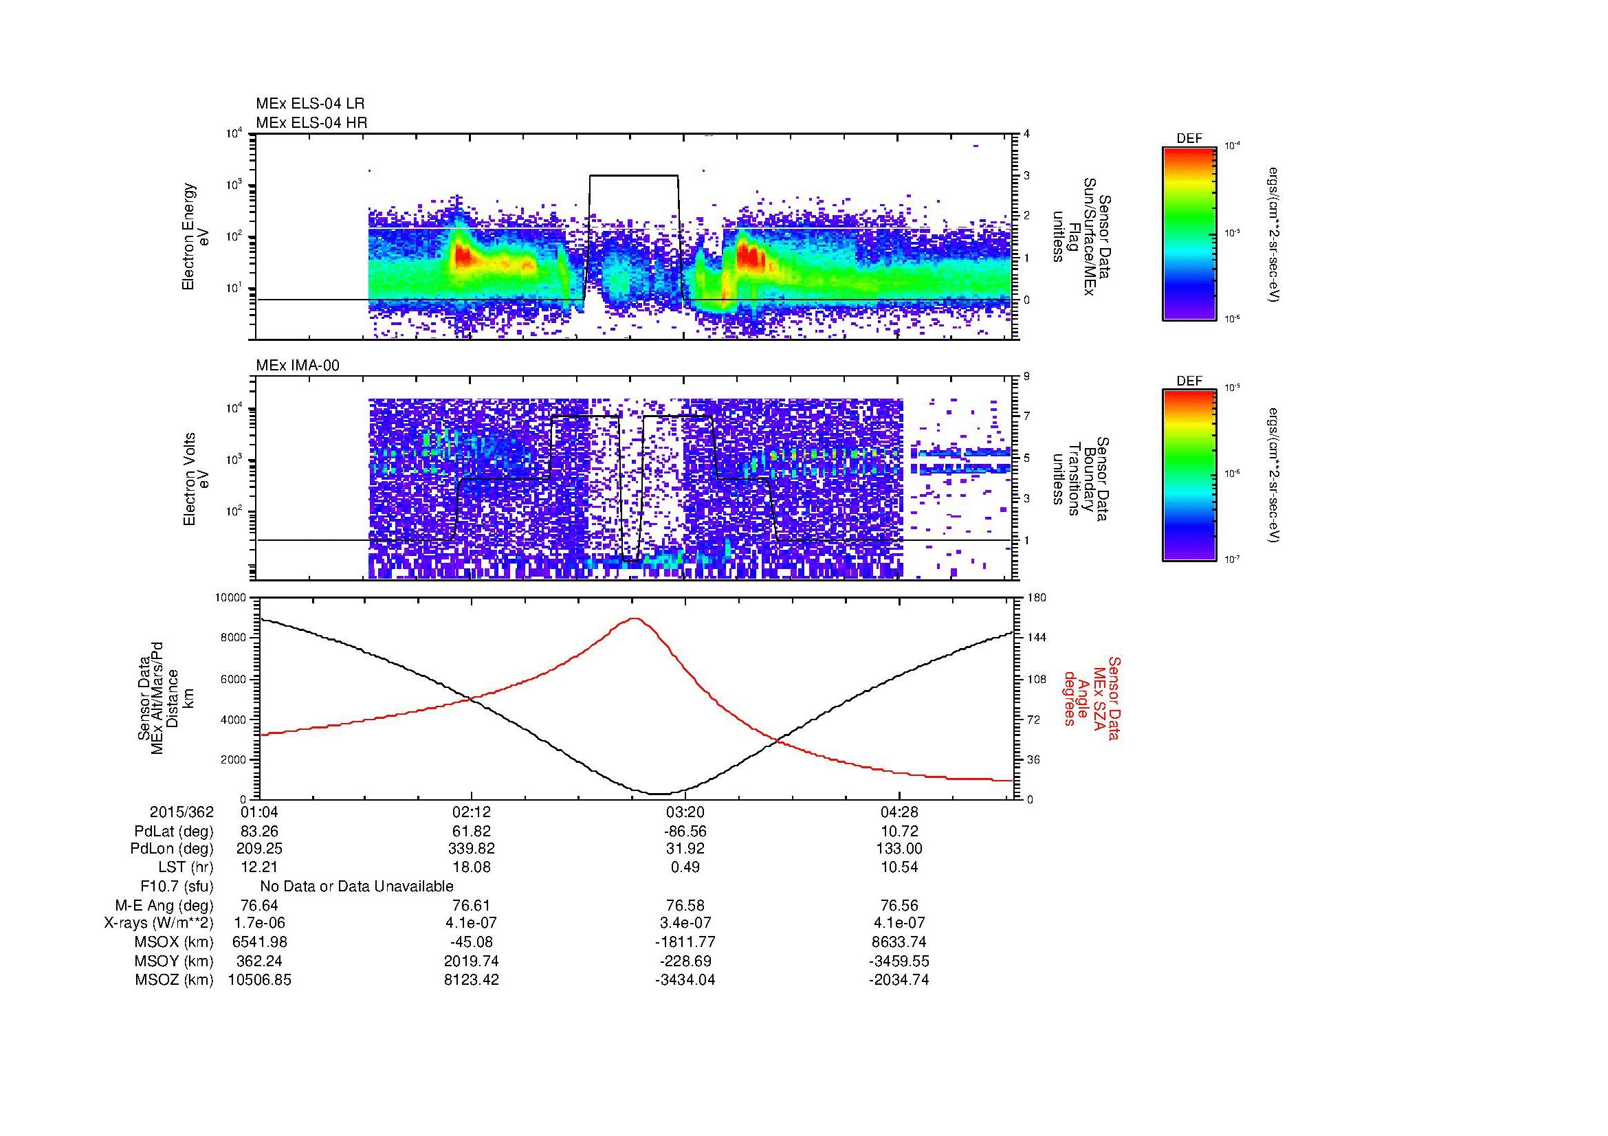Click the Electron Volts eV axis label
This screenshot has width=1608, height=1136.
[x=195, y=479]
